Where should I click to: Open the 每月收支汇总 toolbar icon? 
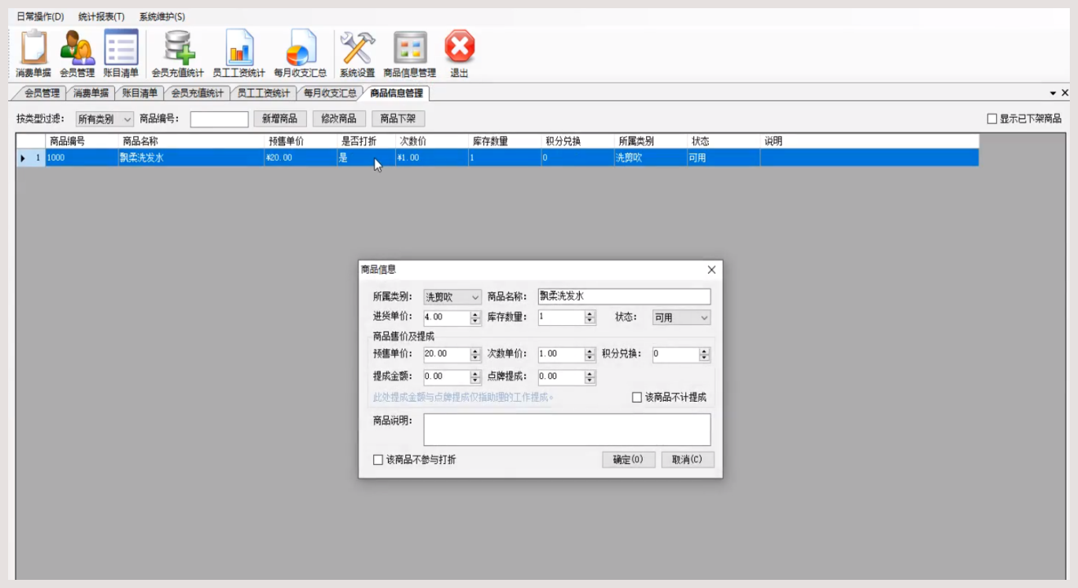[x=301, y=54]
